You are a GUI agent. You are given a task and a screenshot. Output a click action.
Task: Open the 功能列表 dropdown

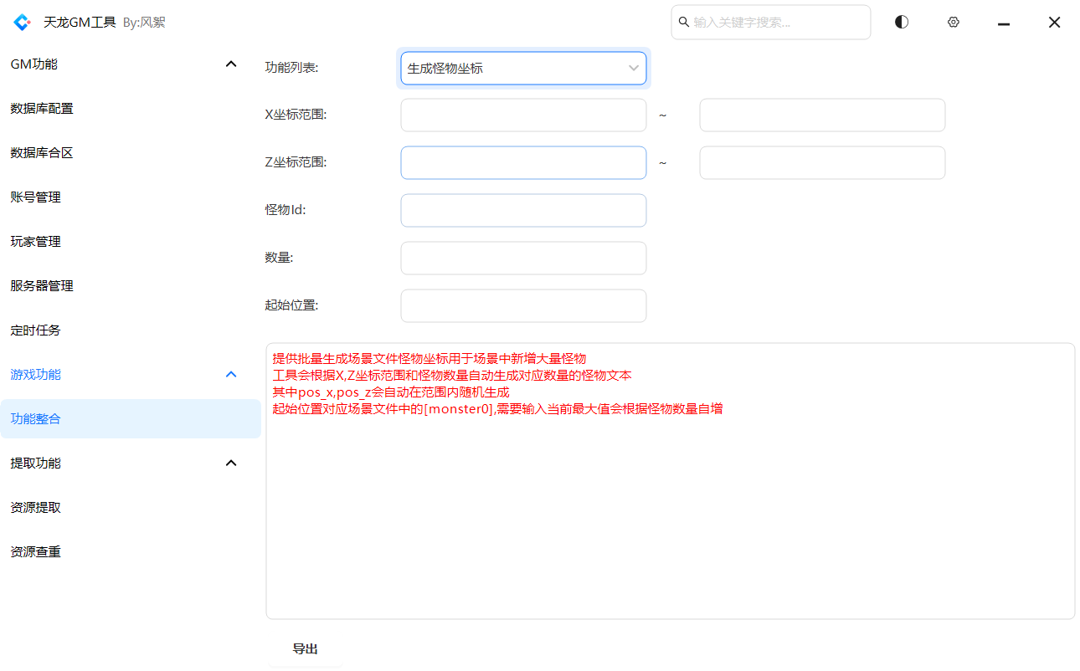tap(523, 69)
